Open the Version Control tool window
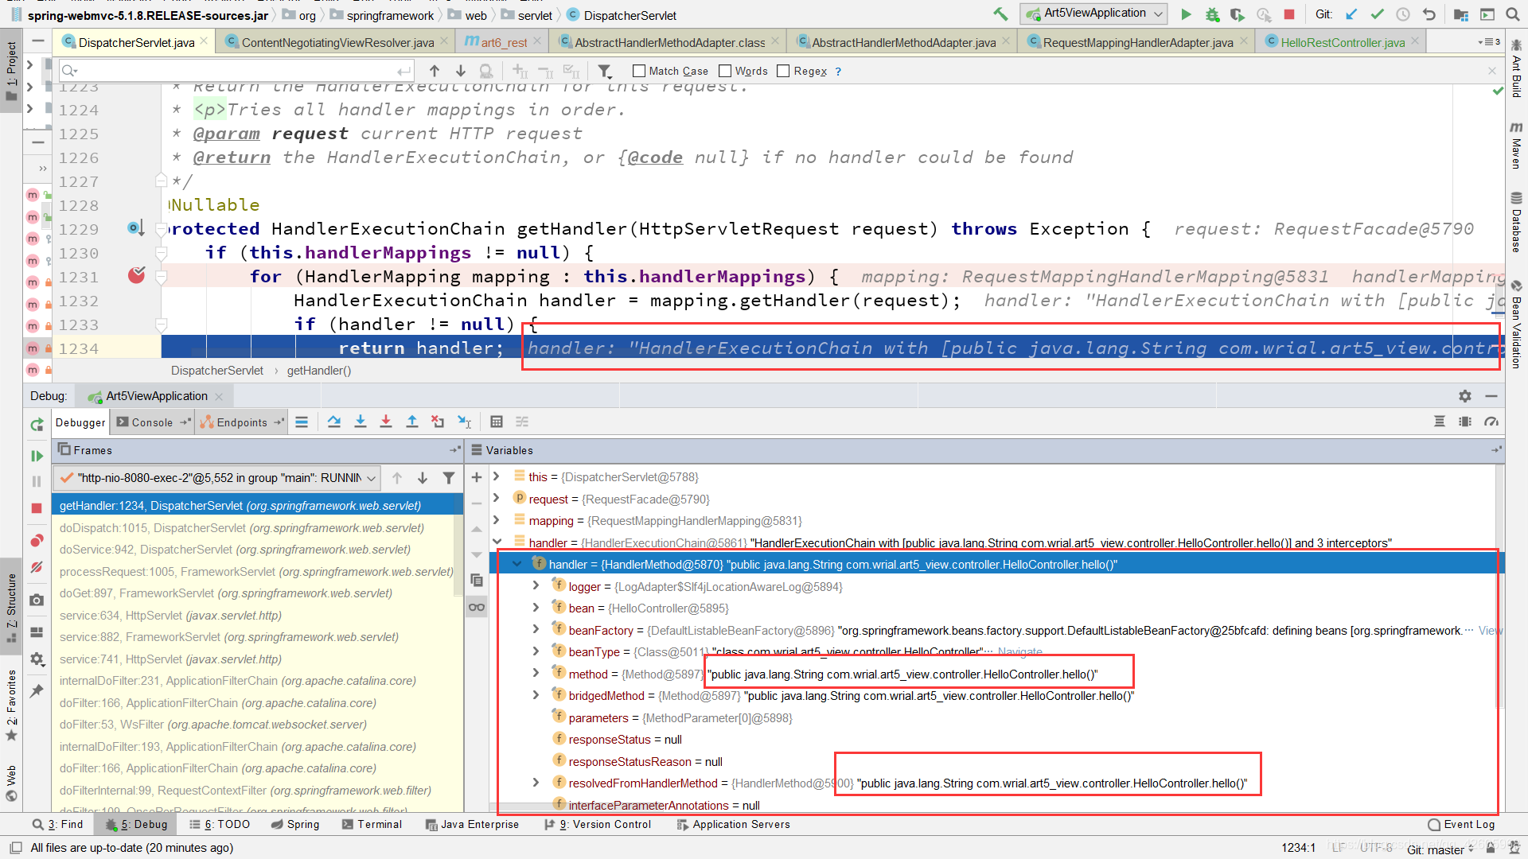The image size is (1528, 859). tap(598, 824)
